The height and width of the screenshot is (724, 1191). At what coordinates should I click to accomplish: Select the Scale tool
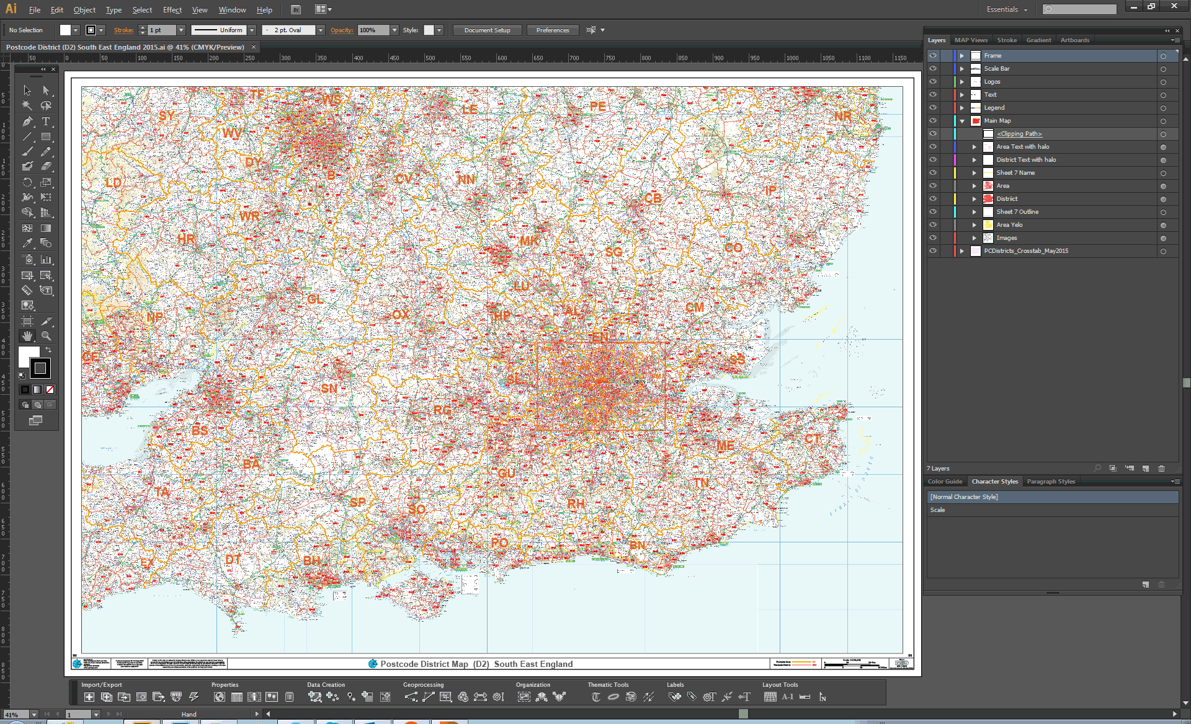point(46,182)
